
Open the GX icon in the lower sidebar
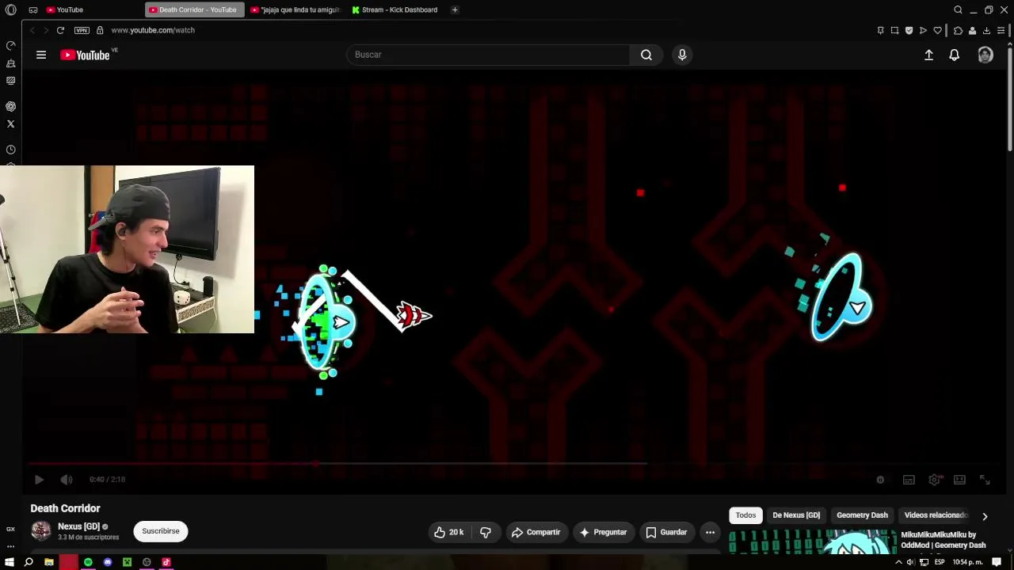[10, 529]
